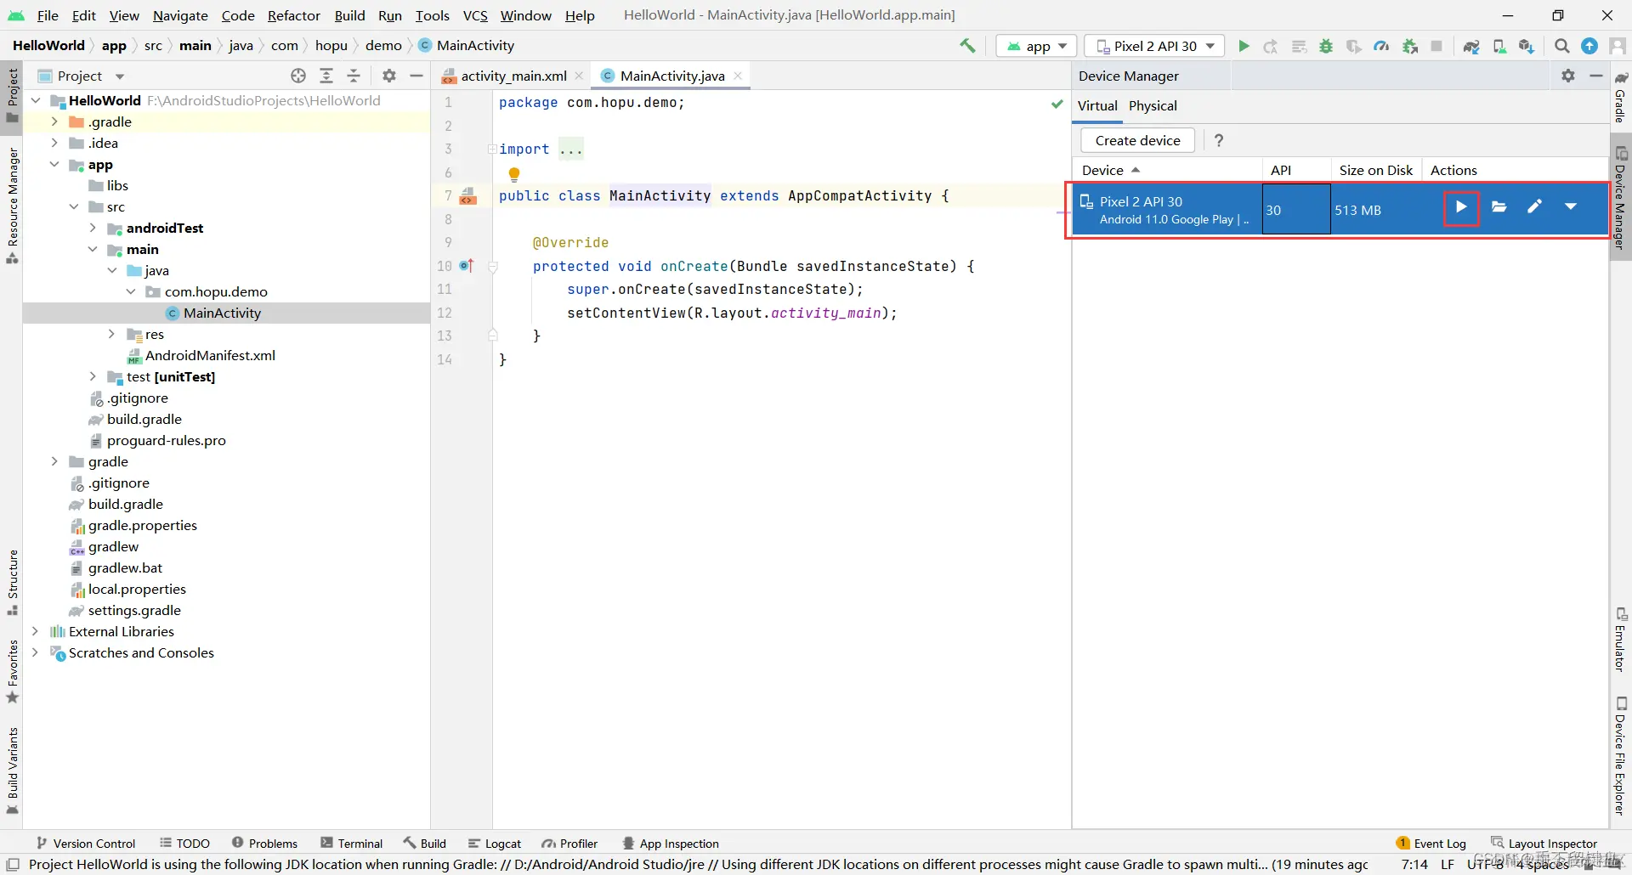The image size is (1632, 875).
Task: Hide the Project panel with the minus icon
Action: (x=416, y=76)
